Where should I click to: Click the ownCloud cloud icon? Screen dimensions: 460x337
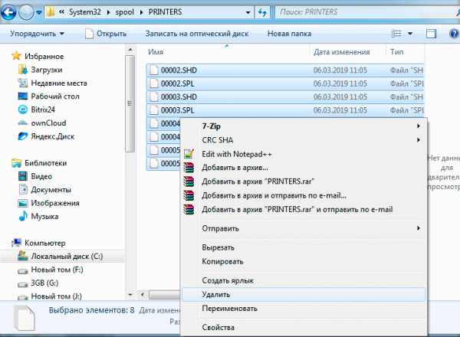22,123
